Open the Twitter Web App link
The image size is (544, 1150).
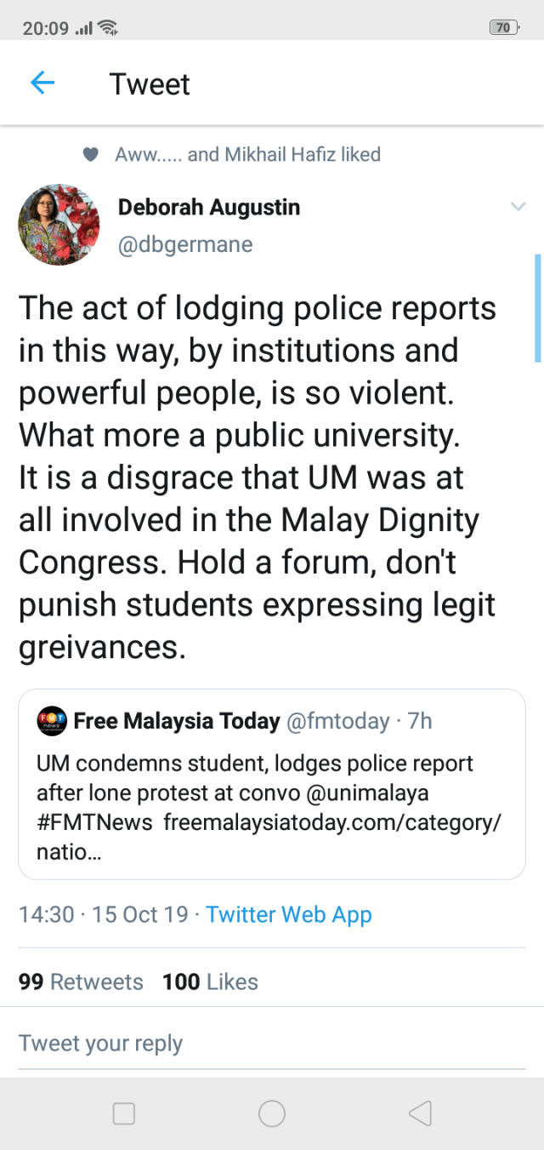[289, 915]
